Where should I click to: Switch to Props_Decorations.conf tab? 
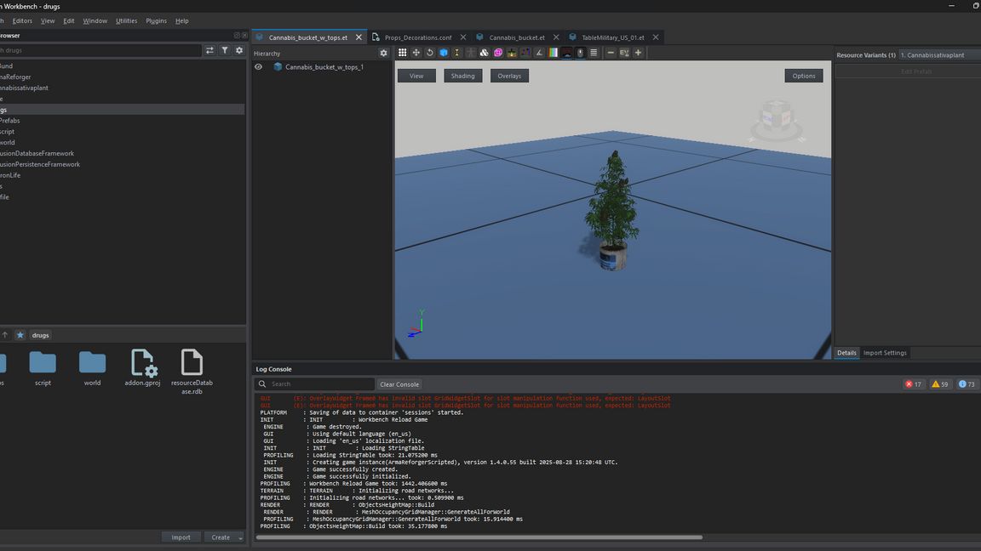click(x=418, y=37)
